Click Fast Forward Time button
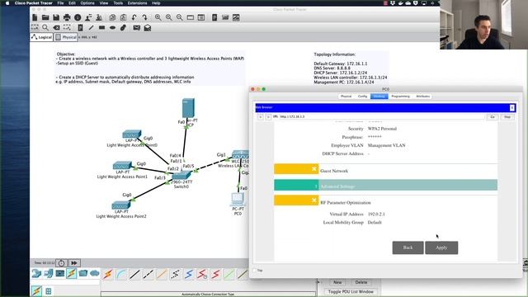 click(74, 262)
